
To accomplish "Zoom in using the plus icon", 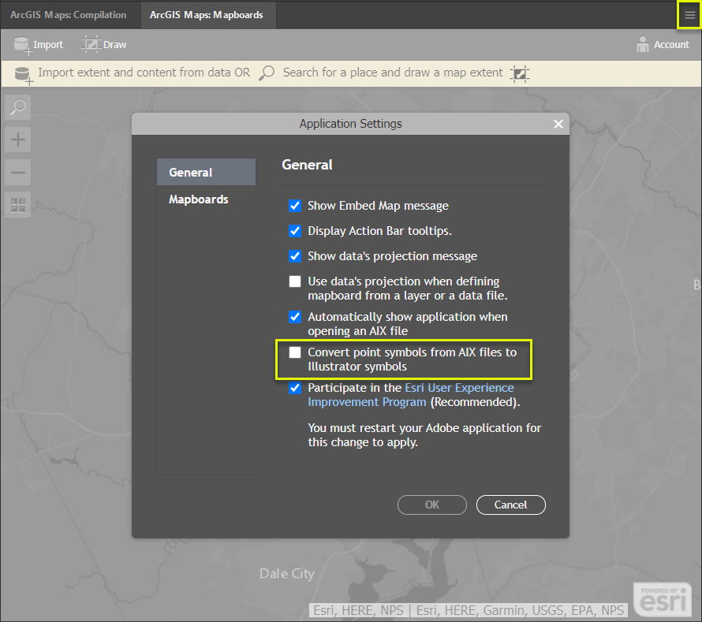I will (x=17, y=139).
